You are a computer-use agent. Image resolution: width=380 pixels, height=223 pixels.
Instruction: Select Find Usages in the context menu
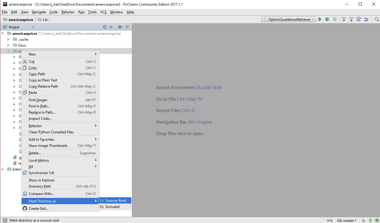point(60,100)
